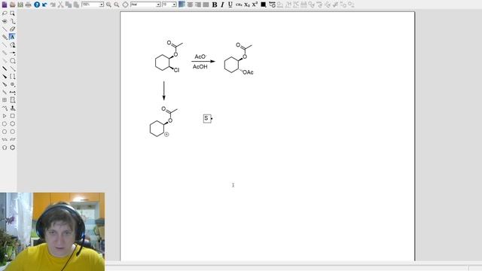Cut the selection with the scissors icon
The image size is (482, 271).
point(60,5)
